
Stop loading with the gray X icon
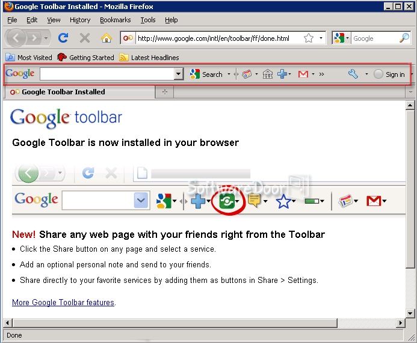[85, 38]
